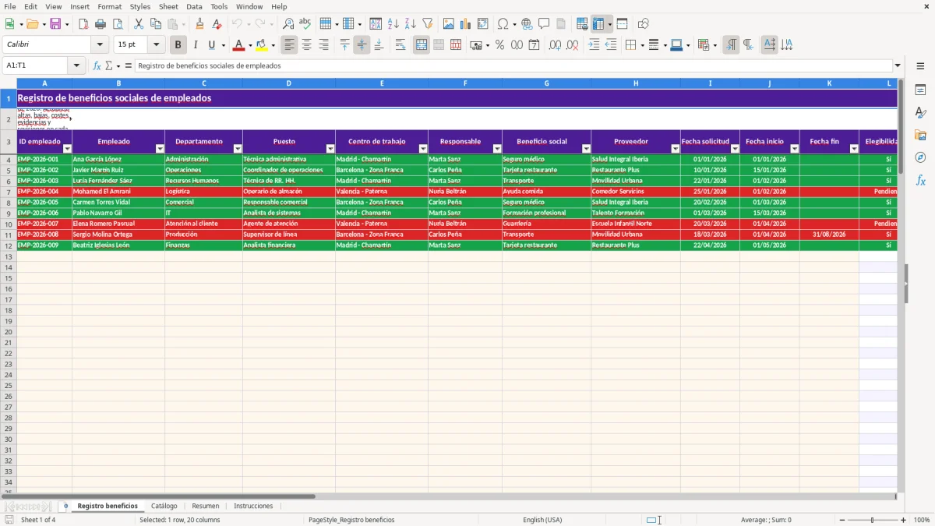Open the Styles menu
Screen dimensions: 935x526
(140, 6)
